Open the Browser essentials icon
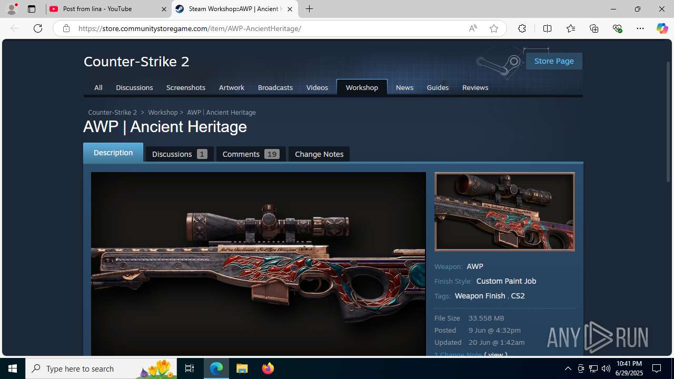The height and width of the screenshot is (379, 674). 617,28
